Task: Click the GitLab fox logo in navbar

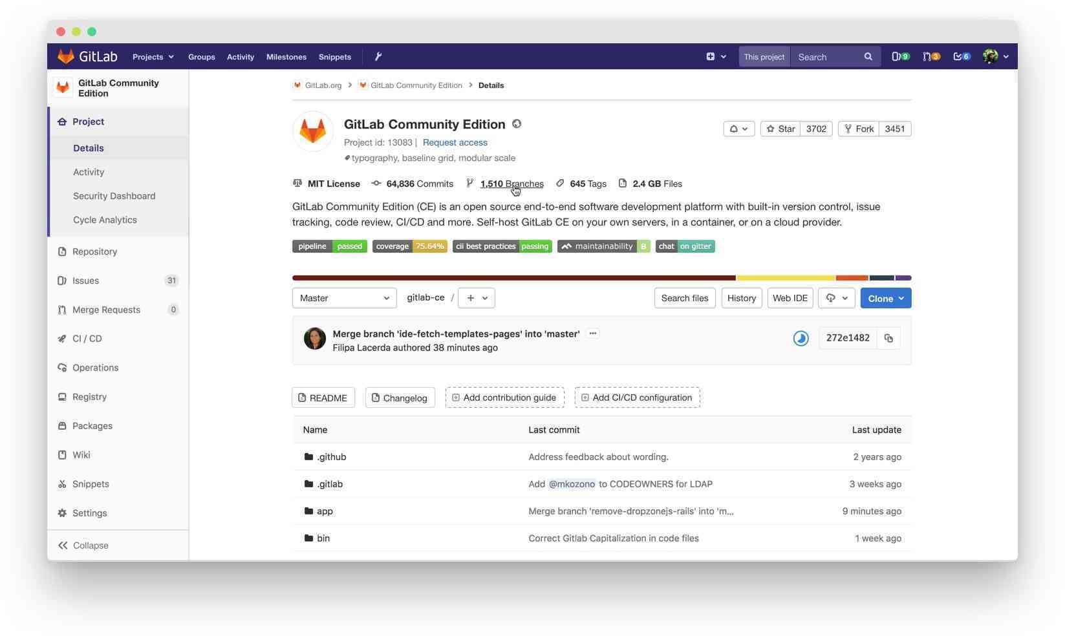Action: pyautogui.click(x=66, y=57)
